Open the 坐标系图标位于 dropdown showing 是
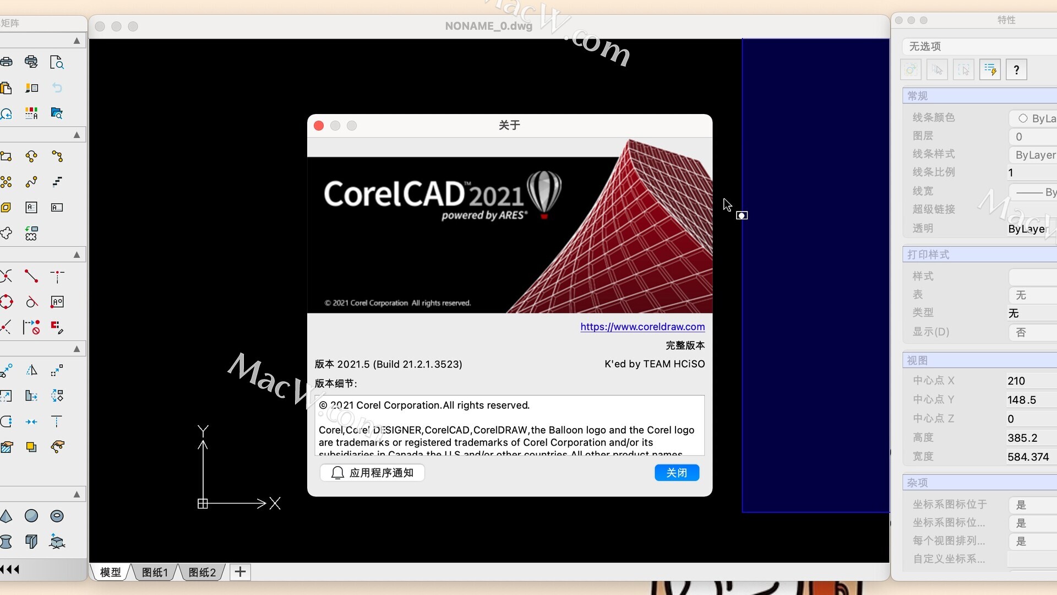The image size is (1057, 595). pyautogui.click(x=1033, y=505)
